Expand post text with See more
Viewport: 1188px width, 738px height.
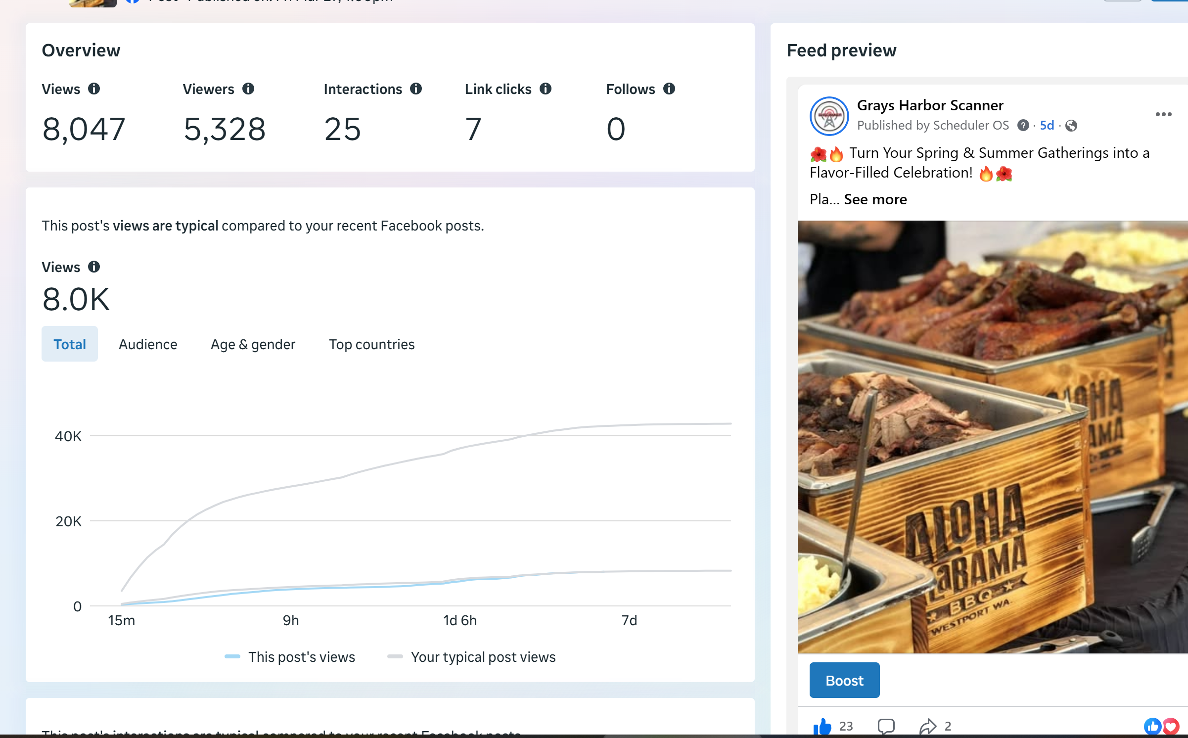875,199
